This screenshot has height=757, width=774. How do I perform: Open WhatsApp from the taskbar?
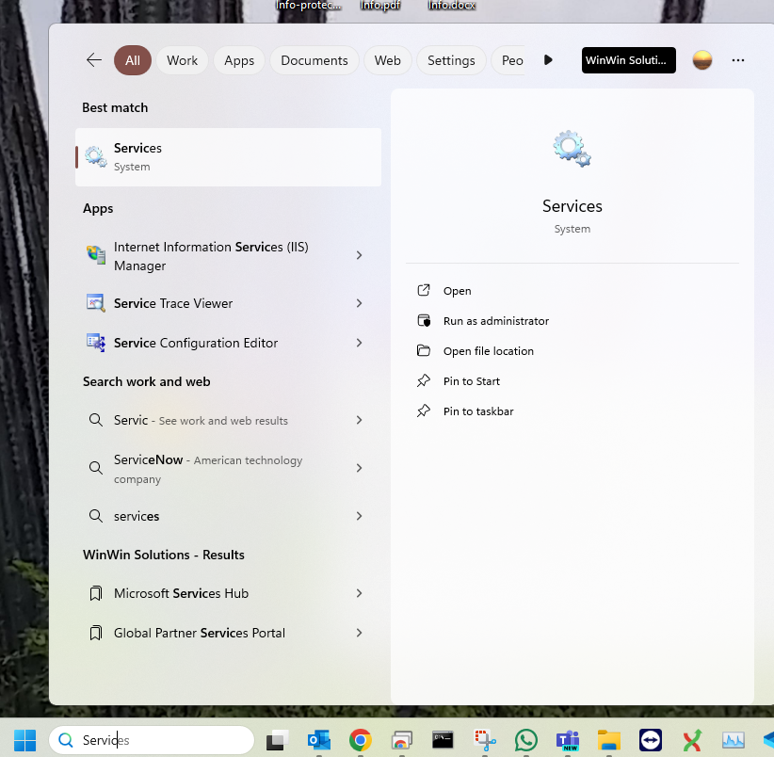526,740
